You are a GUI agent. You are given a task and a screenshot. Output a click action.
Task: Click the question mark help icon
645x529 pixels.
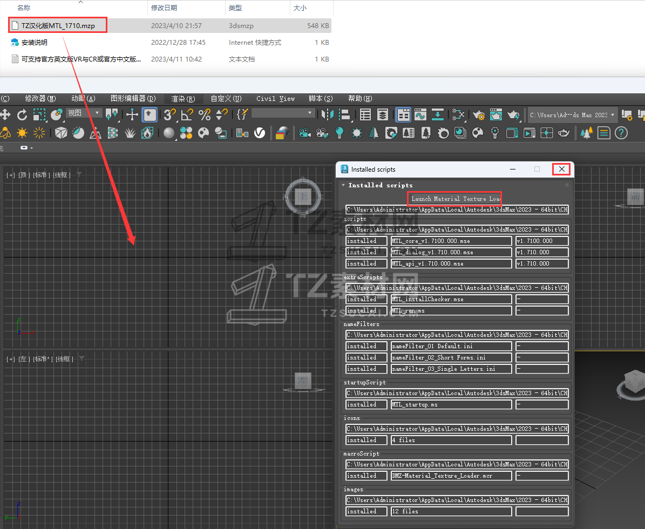pos(621,132)
